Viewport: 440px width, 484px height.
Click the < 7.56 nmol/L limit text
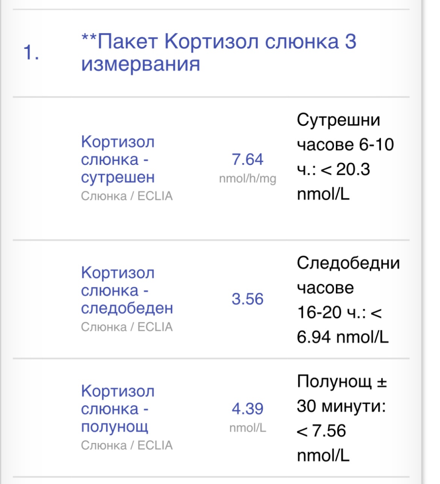[x=323, y=443]
